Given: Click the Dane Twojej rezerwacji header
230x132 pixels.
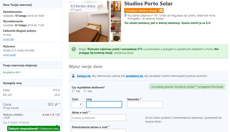Looking at the screenshot, I should 31,5.
